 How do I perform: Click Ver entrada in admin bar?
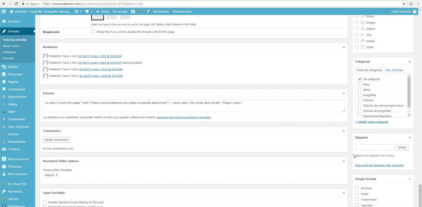120,12
